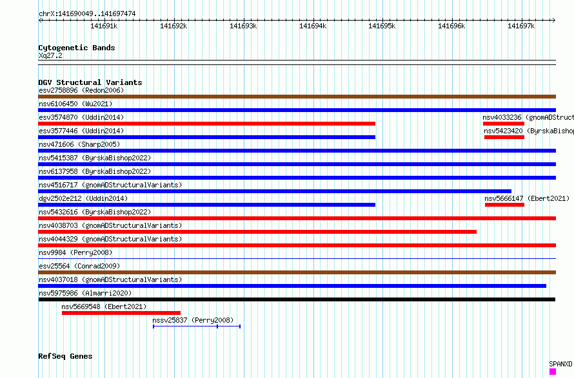Select the short red nsv5423420 bar
Image resolution: width=574 pixels, height=378 pixels.
tap(504, 137)
